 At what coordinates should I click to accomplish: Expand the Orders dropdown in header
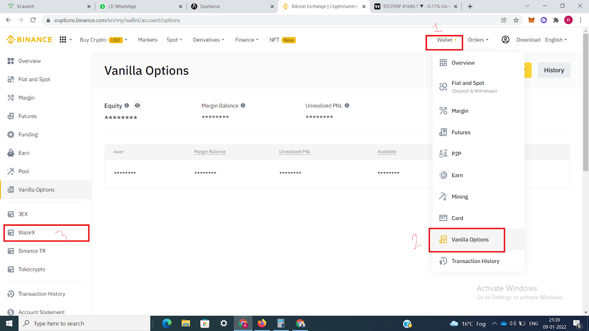click(478, 40)
